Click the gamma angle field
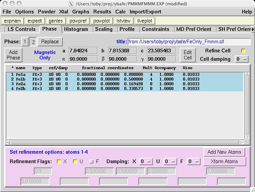Image resolution: width=255 pixels, height=192 pixels. 162,59
